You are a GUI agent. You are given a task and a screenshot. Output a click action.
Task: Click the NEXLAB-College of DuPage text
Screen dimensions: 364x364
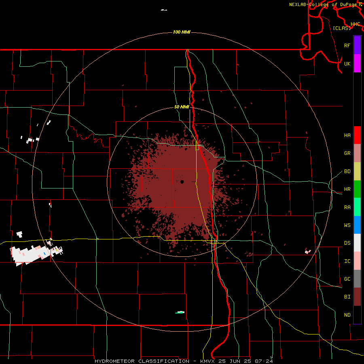(324, 4)
